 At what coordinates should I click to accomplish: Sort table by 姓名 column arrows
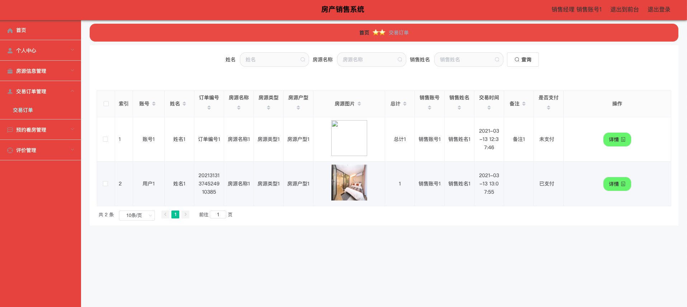pos(184,104)
